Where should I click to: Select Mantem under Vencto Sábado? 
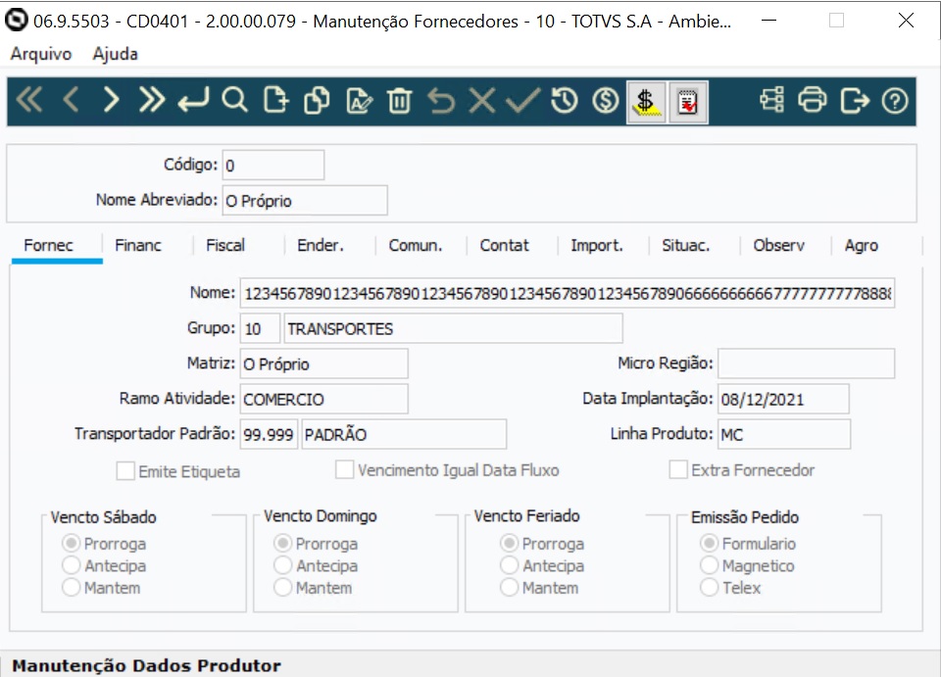point(71,588)
